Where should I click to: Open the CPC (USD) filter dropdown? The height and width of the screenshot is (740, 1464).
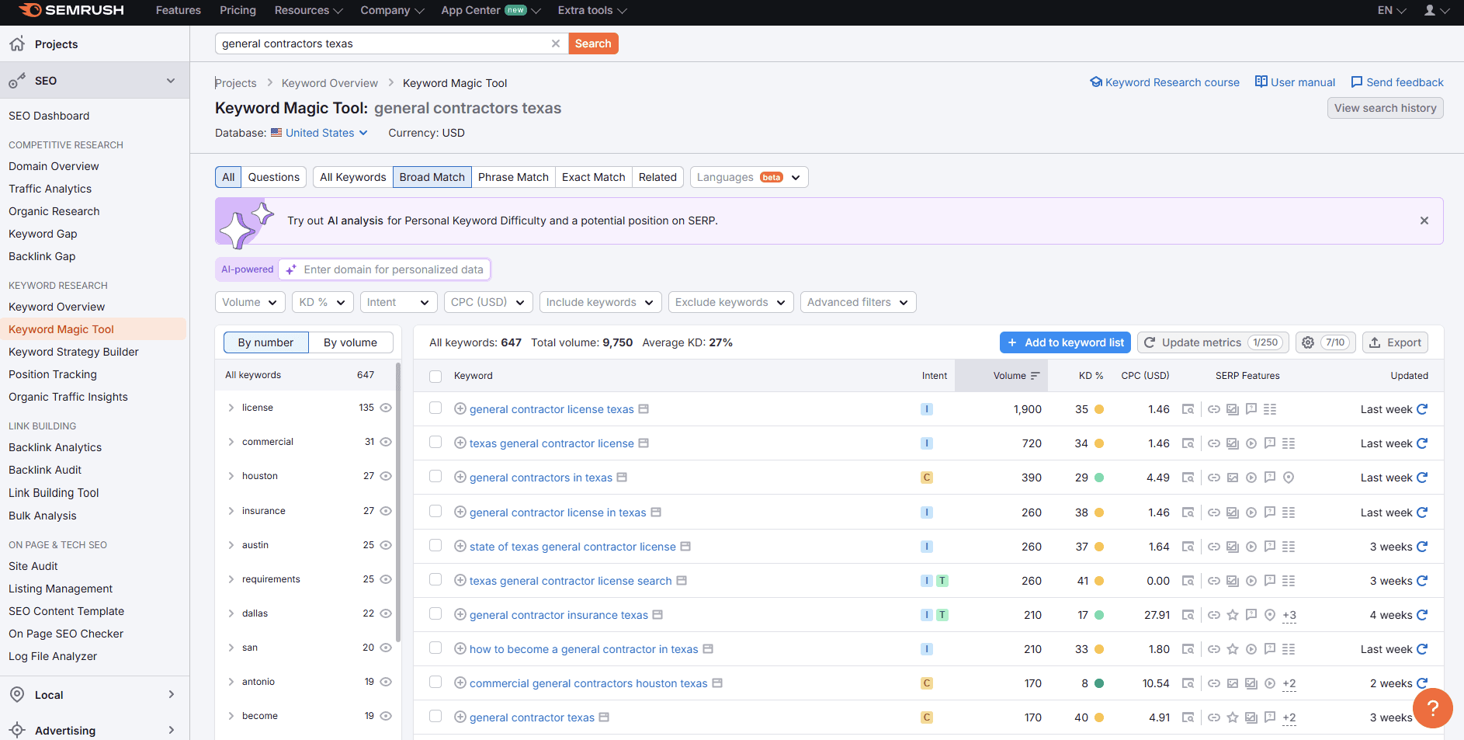click(488, 302)
